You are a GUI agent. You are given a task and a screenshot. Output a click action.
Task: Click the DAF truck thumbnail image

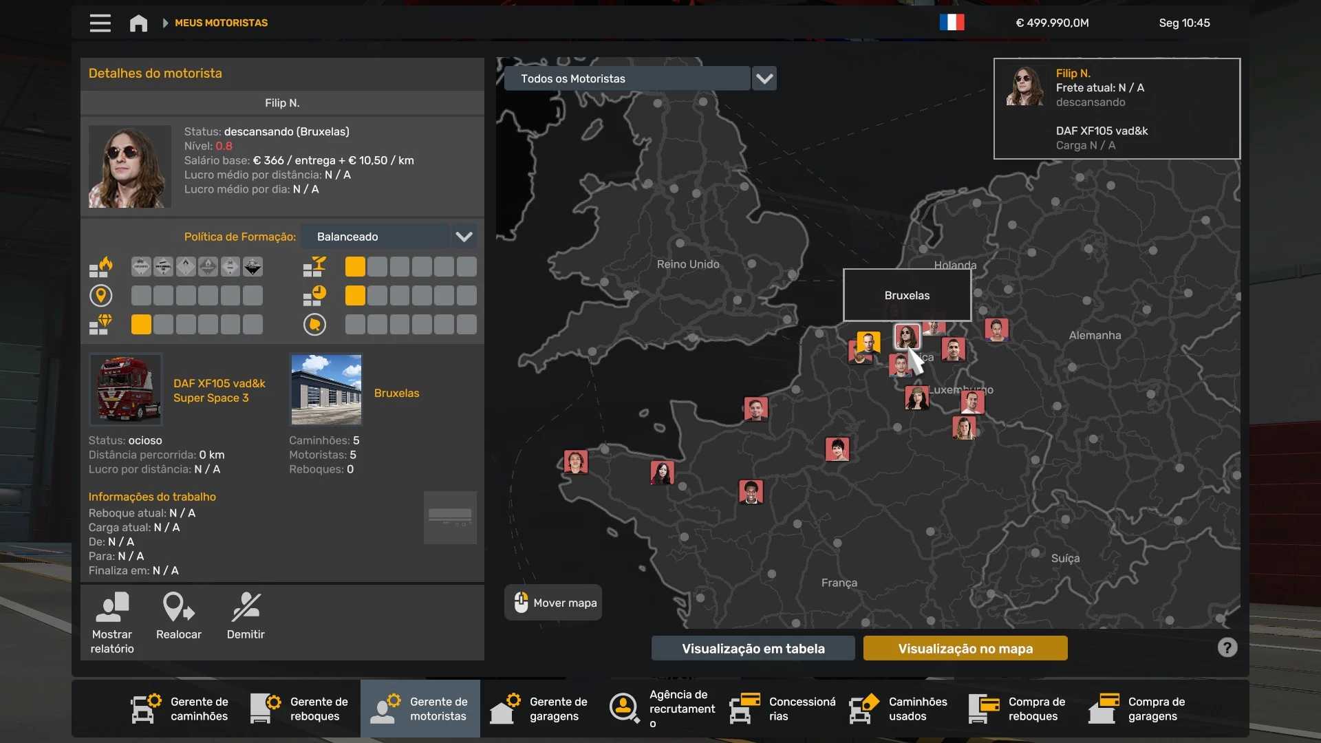pyautogui.click(x=126, y=389)
